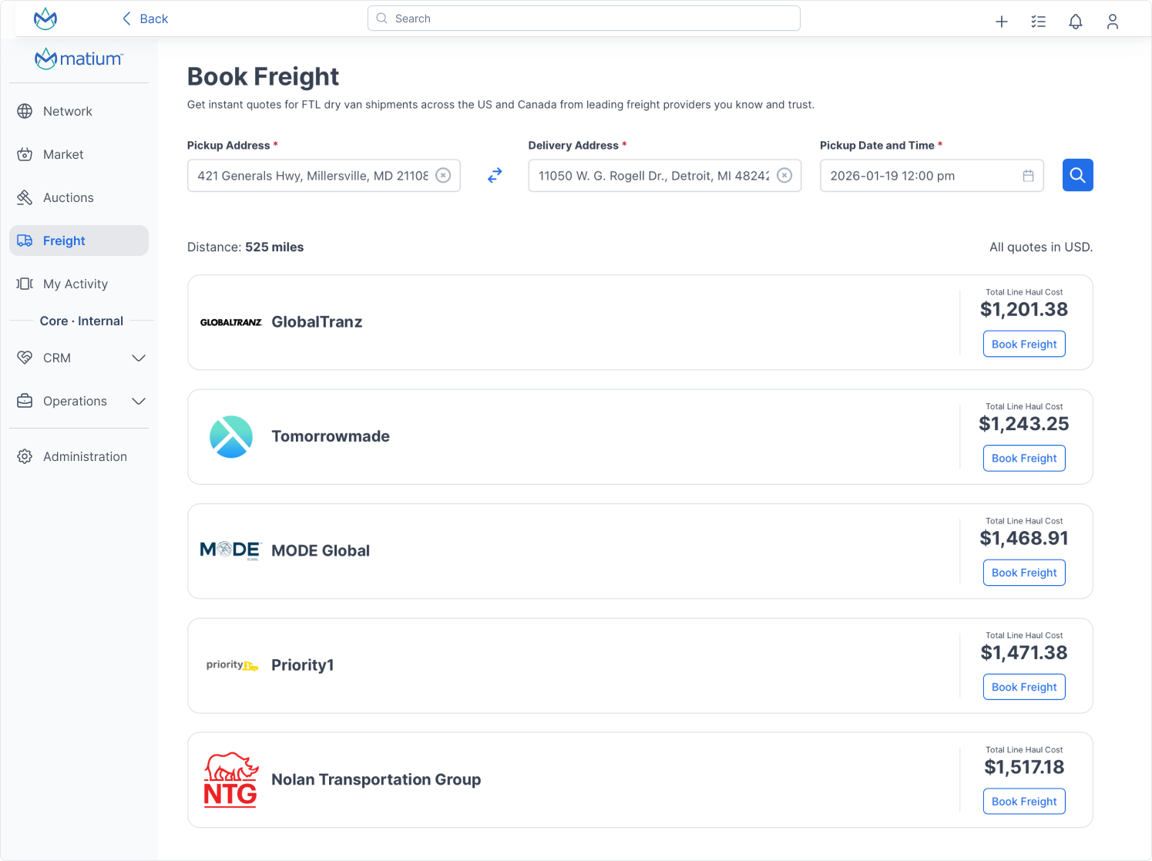Image resolution: width=1152 pixels, height=861 pixels.
Task: Expand the CRM menu
Action: [x=57, y=358]
